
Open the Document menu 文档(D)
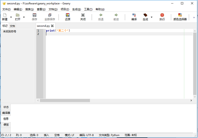tap(53, 9)
